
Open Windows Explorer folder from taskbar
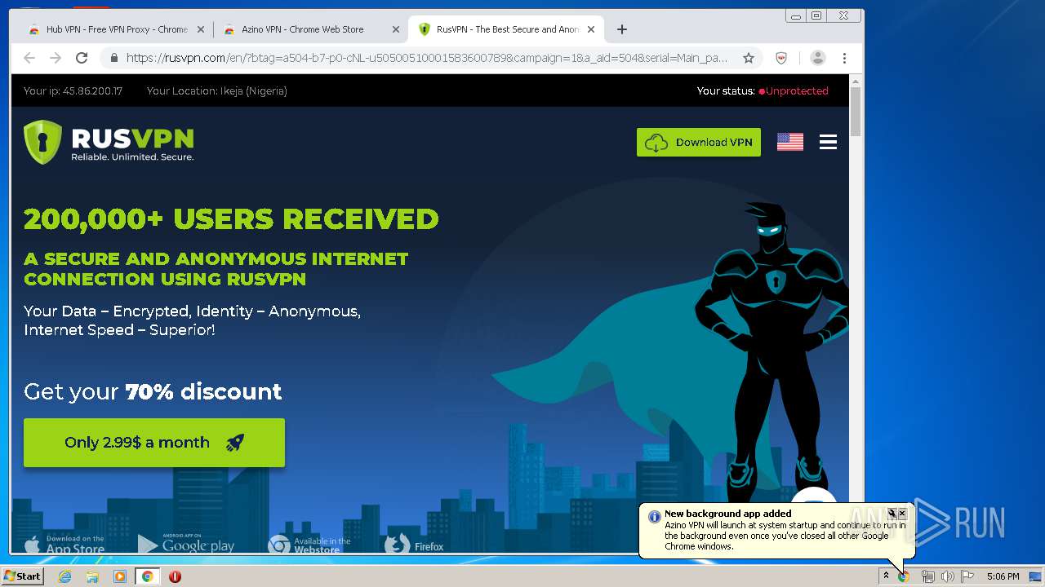point(92,576)
